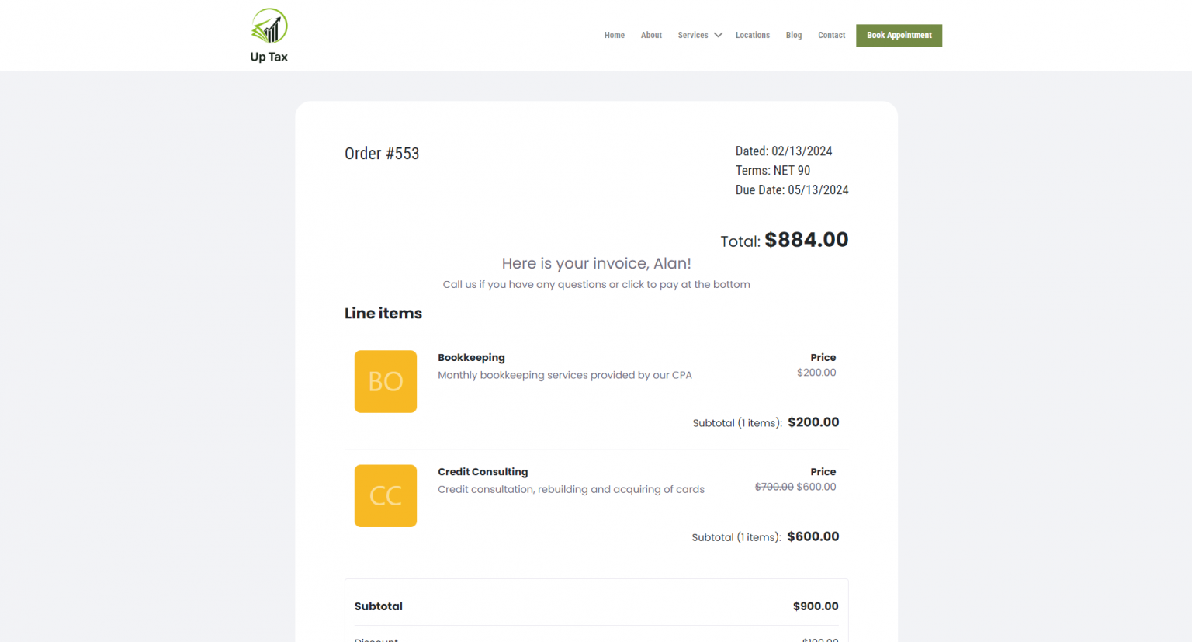Open the Home menu item

[x=614, y=35]
